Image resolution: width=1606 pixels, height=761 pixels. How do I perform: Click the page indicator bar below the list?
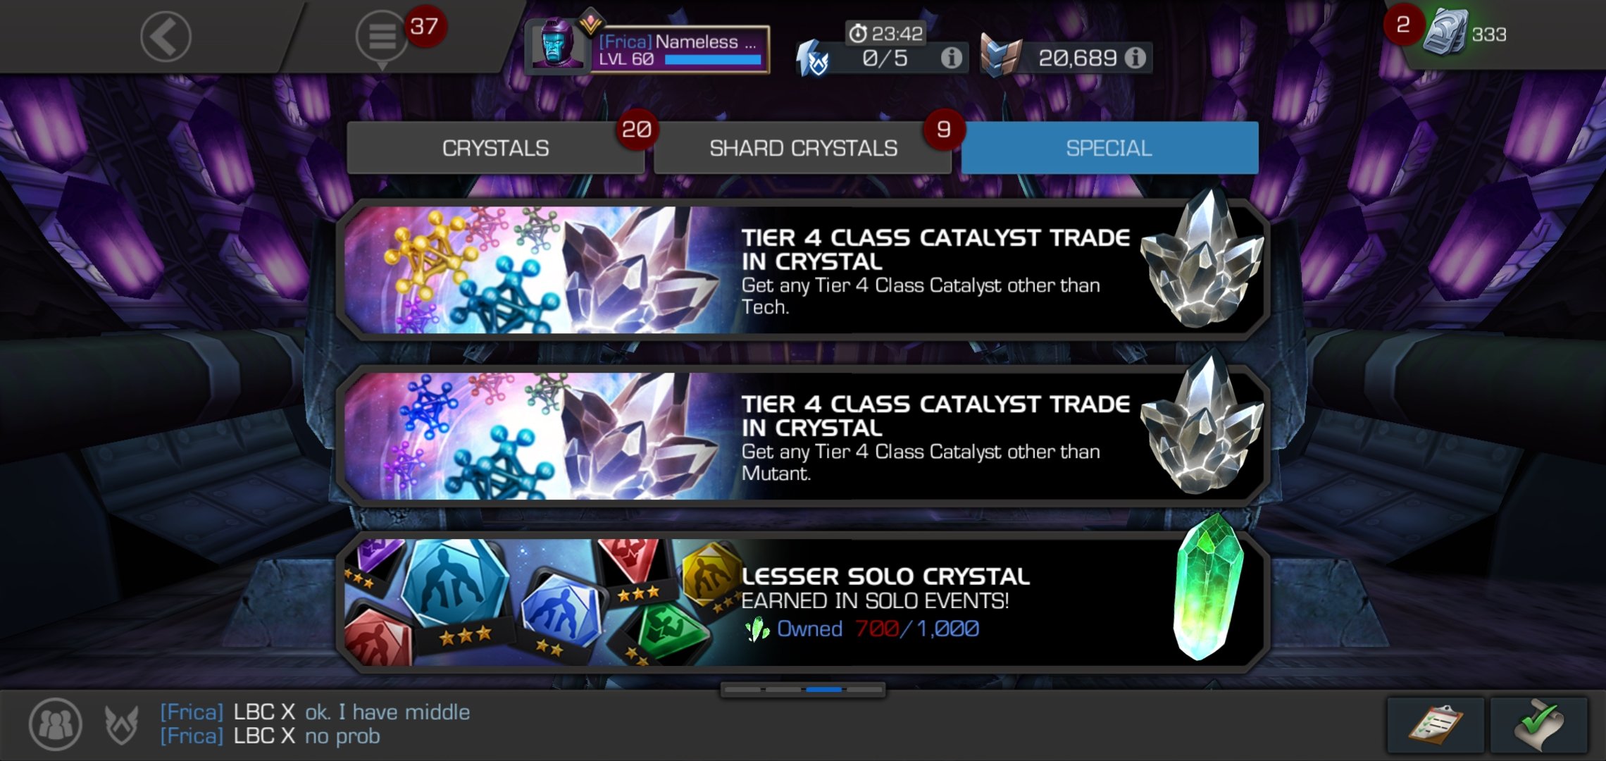pos(803,689)
